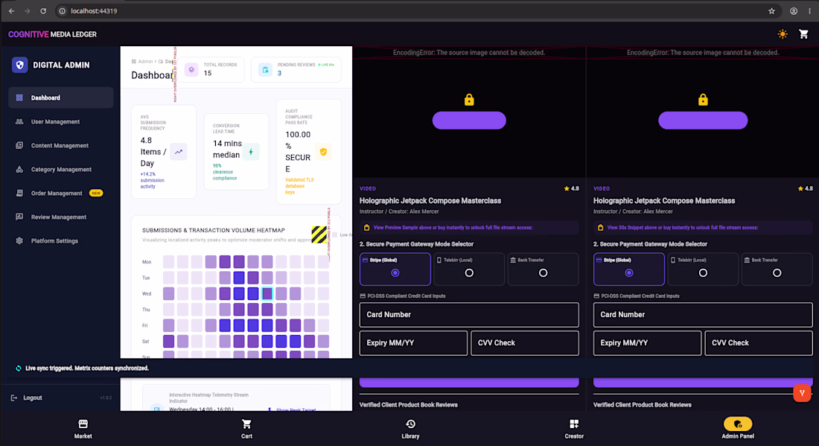Click the Total Records layers icon
Screen dimensions: 819x446
(191, 69)
